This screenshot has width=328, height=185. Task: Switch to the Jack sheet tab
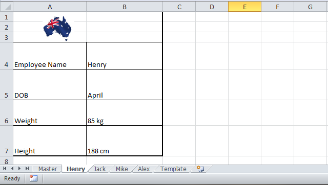click(x=99, y=169)
